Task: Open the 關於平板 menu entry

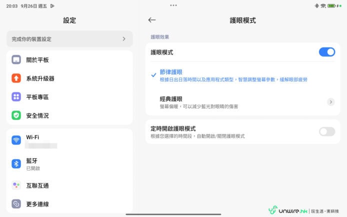Action: tap(37, 60)
